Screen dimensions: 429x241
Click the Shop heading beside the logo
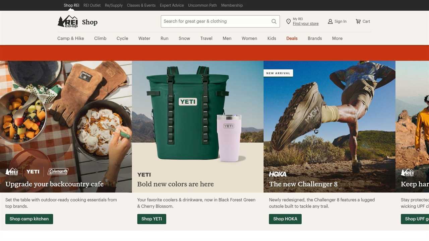click(x=90, y=22)
